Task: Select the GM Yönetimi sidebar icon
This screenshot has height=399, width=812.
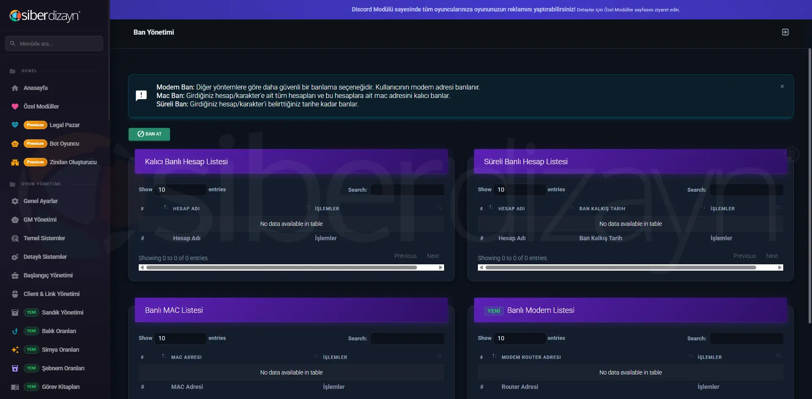Action: (x=15, y=220)
